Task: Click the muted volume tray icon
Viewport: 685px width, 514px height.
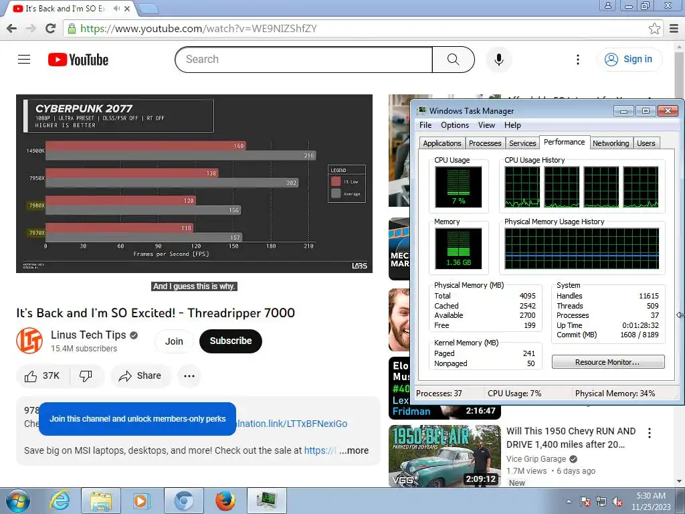Action: (617, 502)
